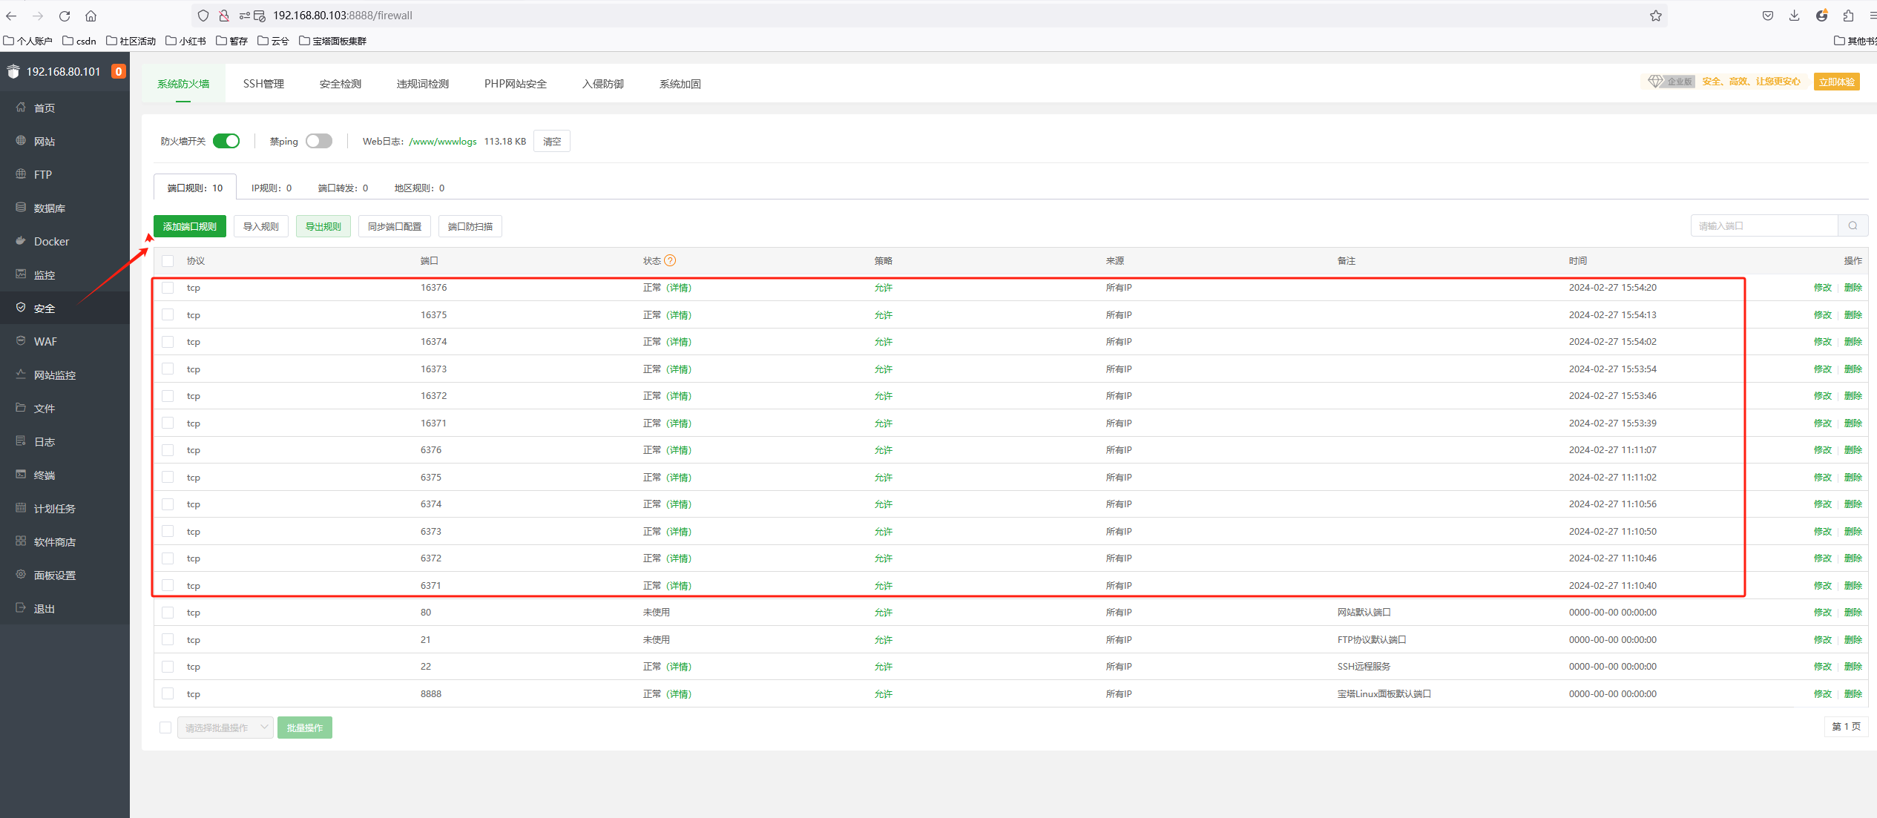Switch to the 违规词检测 tab
This screenshot has height=818, width=1877.
pyautogui.click(x=423, y=84)
